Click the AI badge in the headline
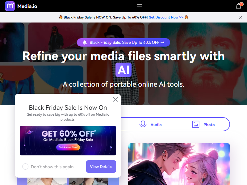The height and width of the screenshot is (185, 247). [124, 70]
